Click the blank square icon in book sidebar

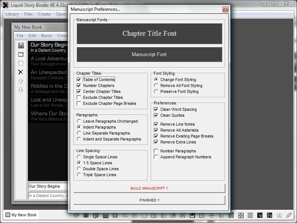[x=21, y=63]
